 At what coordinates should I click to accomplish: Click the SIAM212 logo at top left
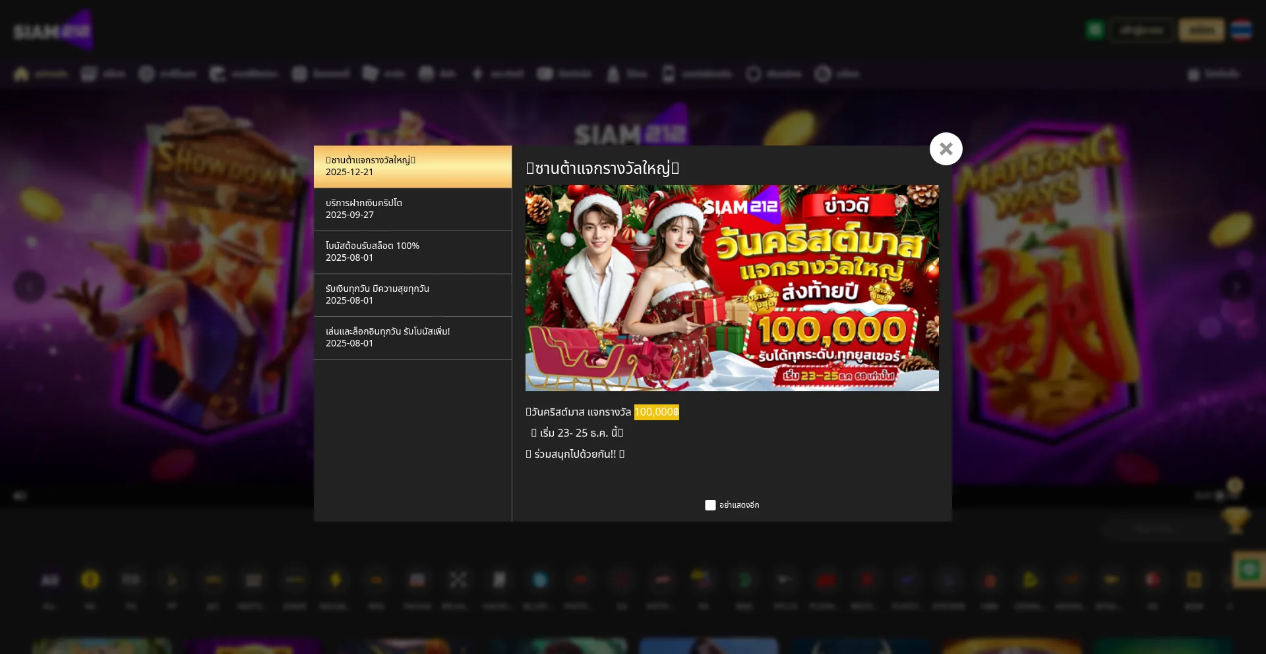coord(53,29)
